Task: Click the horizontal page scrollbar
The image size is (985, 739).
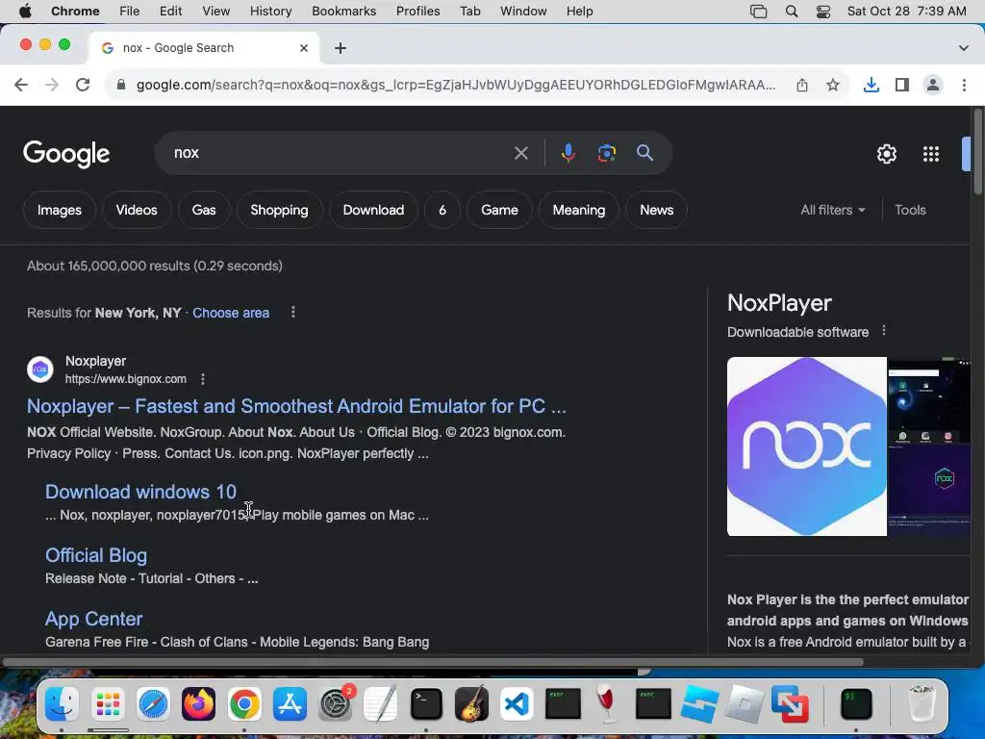Action: click(x=434, y=662)
